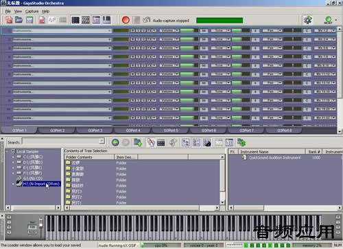
Task: Switch to the Port 7 tab
Action: (x=246, y=131)
